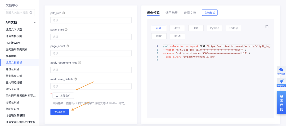Select the Python code language option
The width and height of the screenshot is (286, 126).
(x=215, y=28)
